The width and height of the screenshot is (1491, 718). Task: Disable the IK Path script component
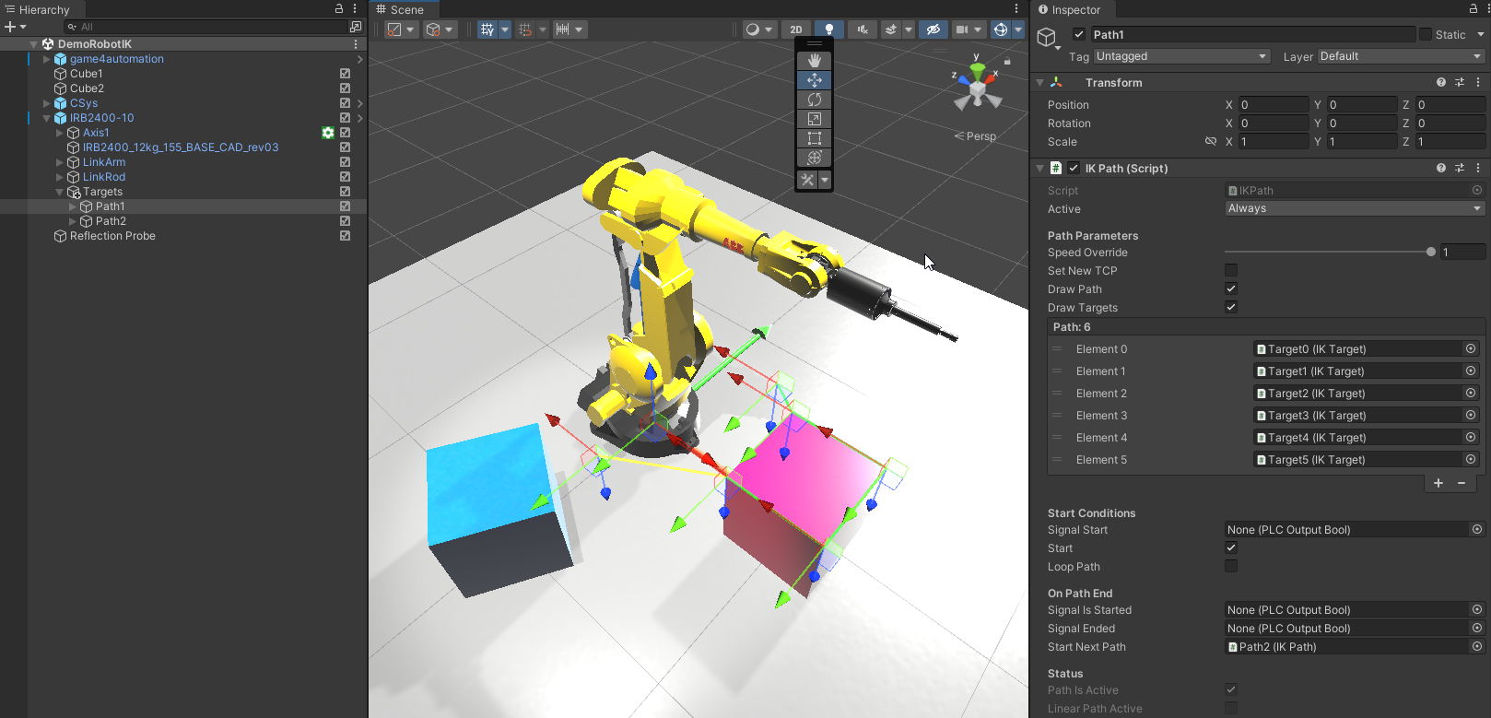1074,168
